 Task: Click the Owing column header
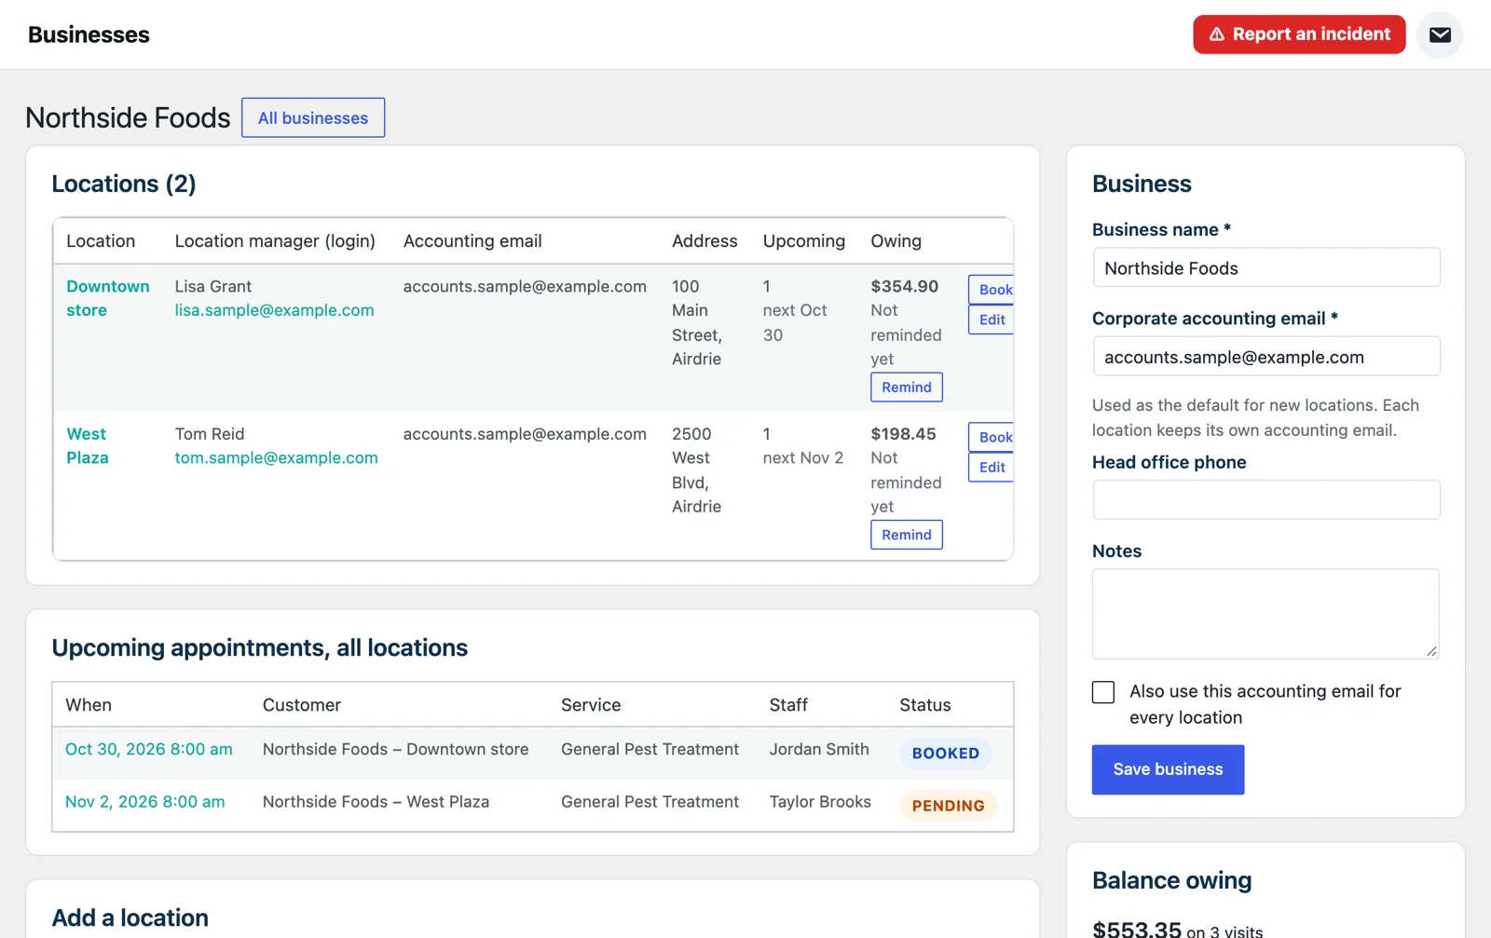(896, 241)
